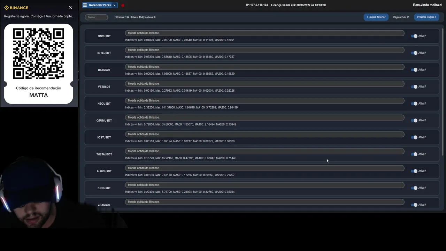Click the Binance logo
This screenshot has width=446, height=251.
click(16, 8)
